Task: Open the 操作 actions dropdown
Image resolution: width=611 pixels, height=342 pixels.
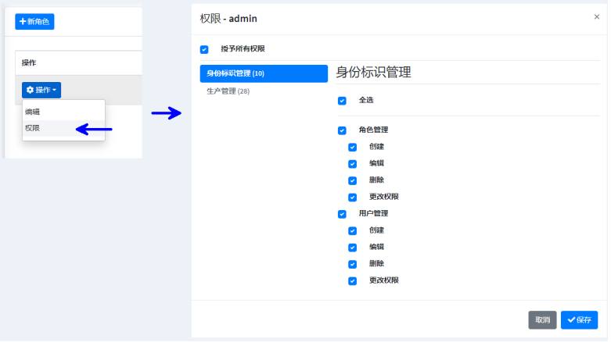Action: [41, 90]
